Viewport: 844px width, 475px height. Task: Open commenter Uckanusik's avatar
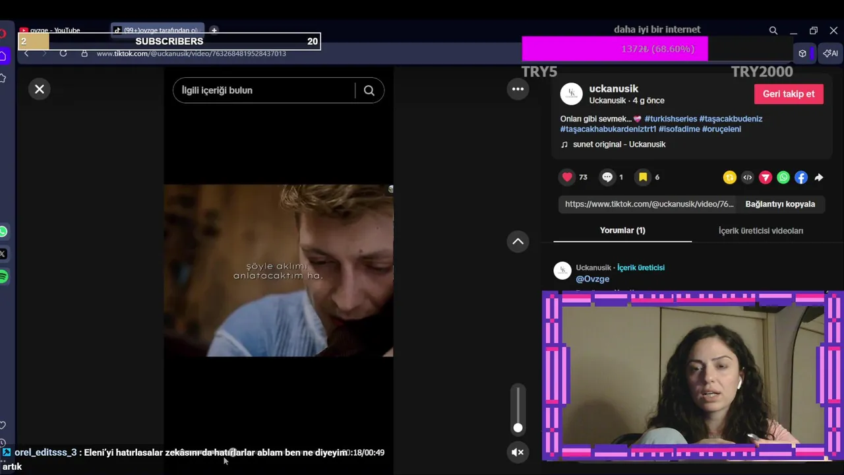[562, 270]
